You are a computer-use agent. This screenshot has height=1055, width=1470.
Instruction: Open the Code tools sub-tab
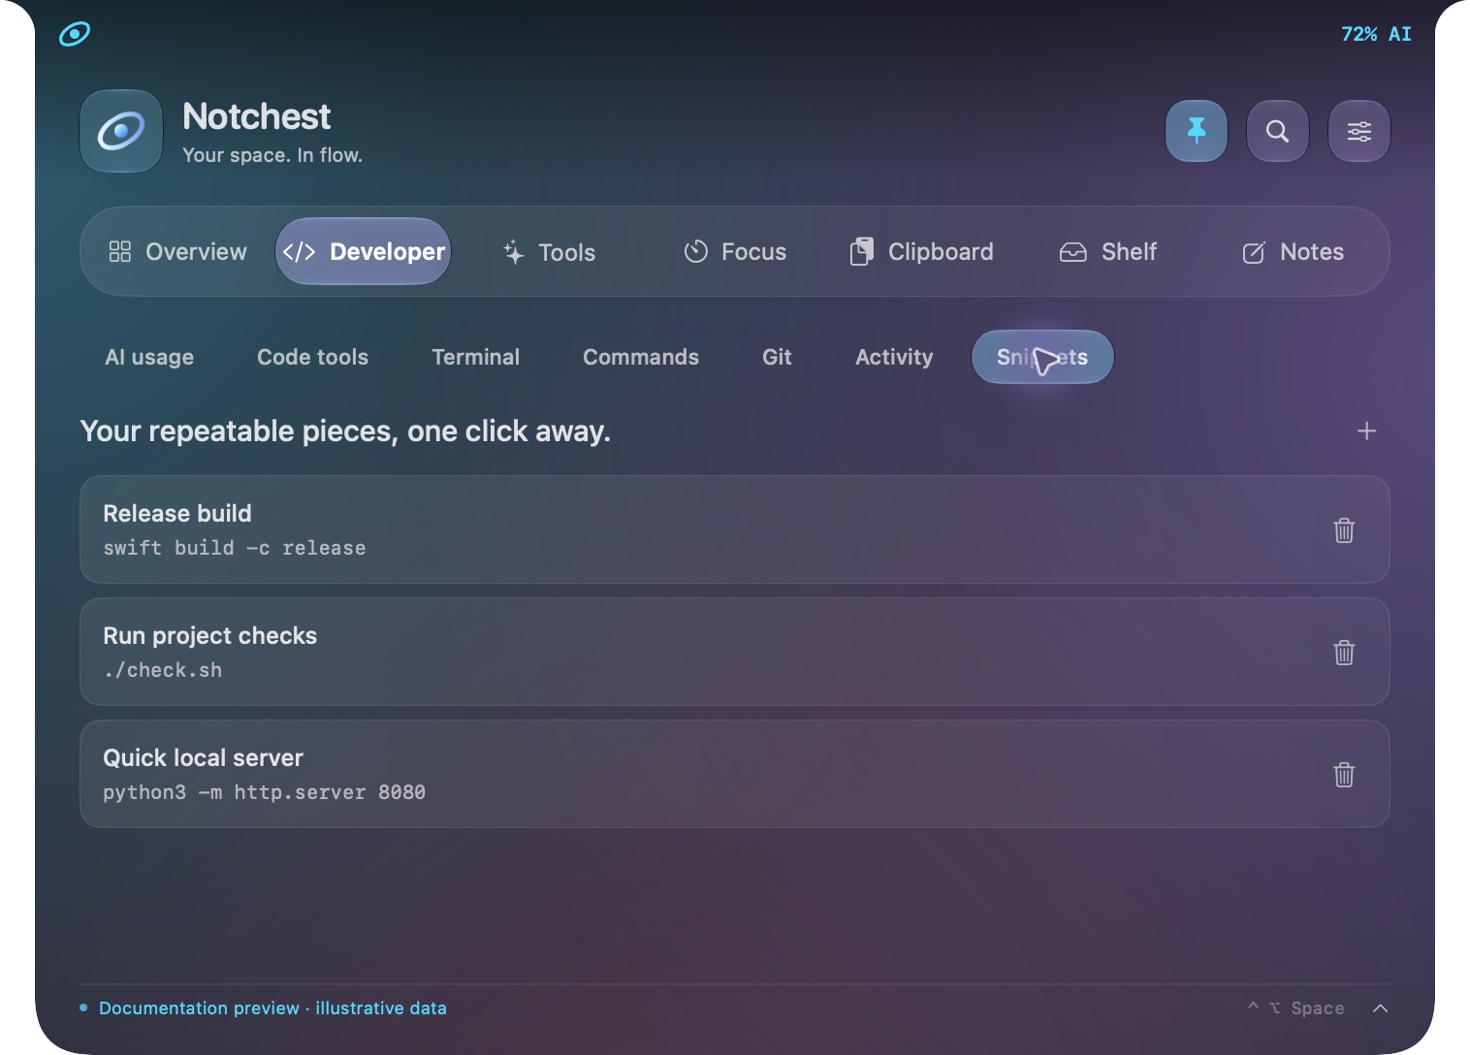(312, 357)
